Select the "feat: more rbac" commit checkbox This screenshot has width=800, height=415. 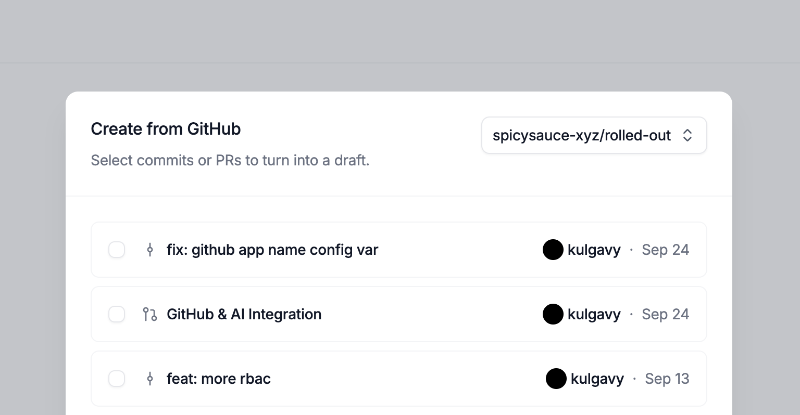click(117, 379)
